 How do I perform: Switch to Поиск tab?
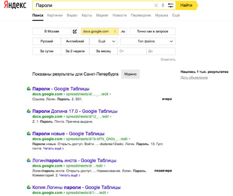click(38, 15)
